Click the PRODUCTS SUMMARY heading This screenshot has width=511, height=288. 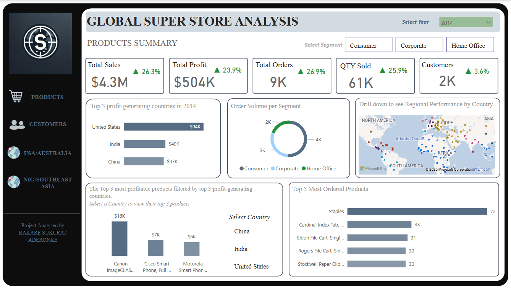tap(132, 43)
